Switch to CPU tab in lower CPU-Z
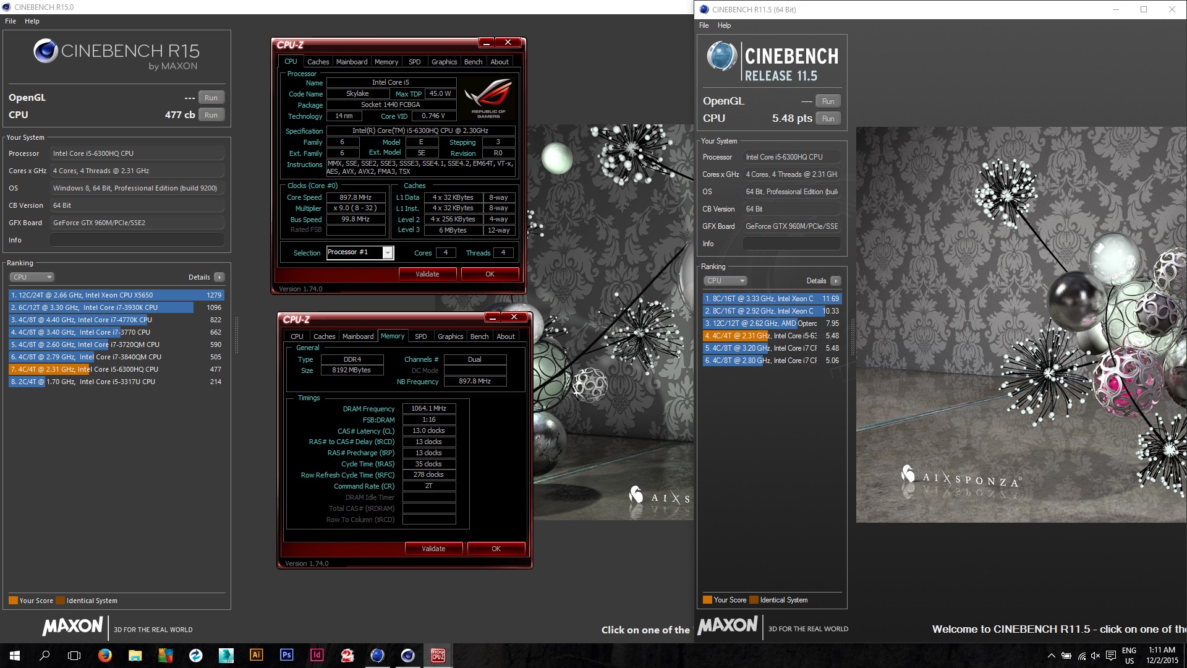This screenshot has height=668, width=1187. (x=297, y=336)
